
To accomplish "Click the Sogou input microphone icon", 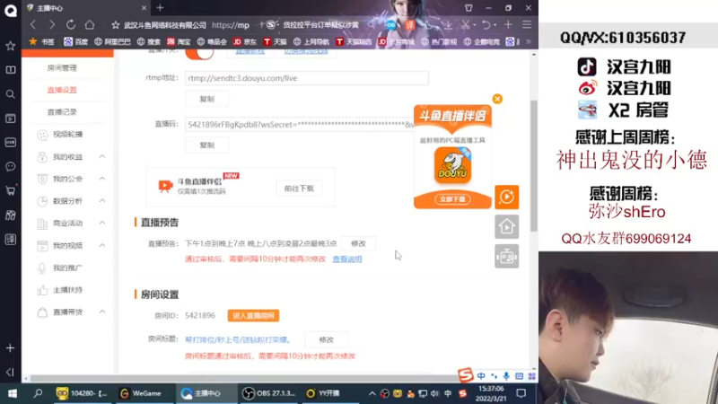I will point(506,376).
